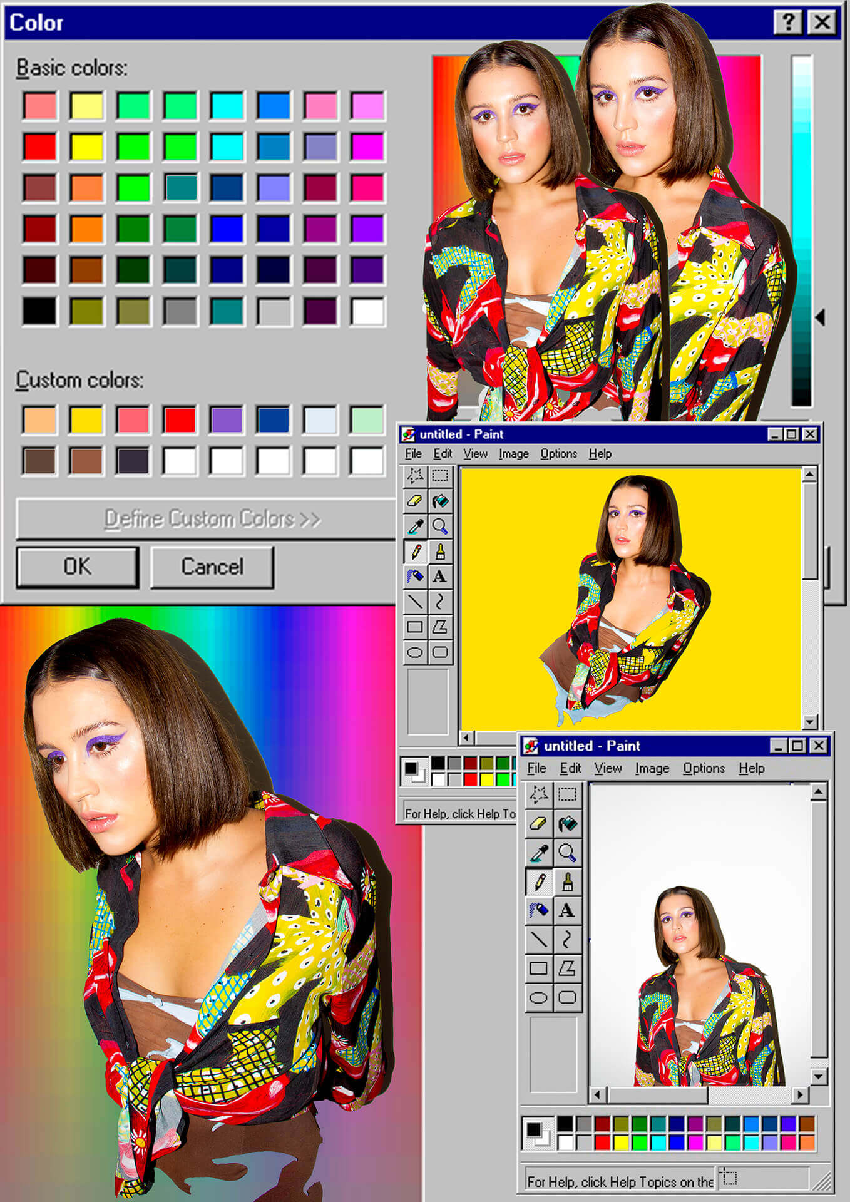Select rectangular Select tool in upper Paint window

[440, 476]
